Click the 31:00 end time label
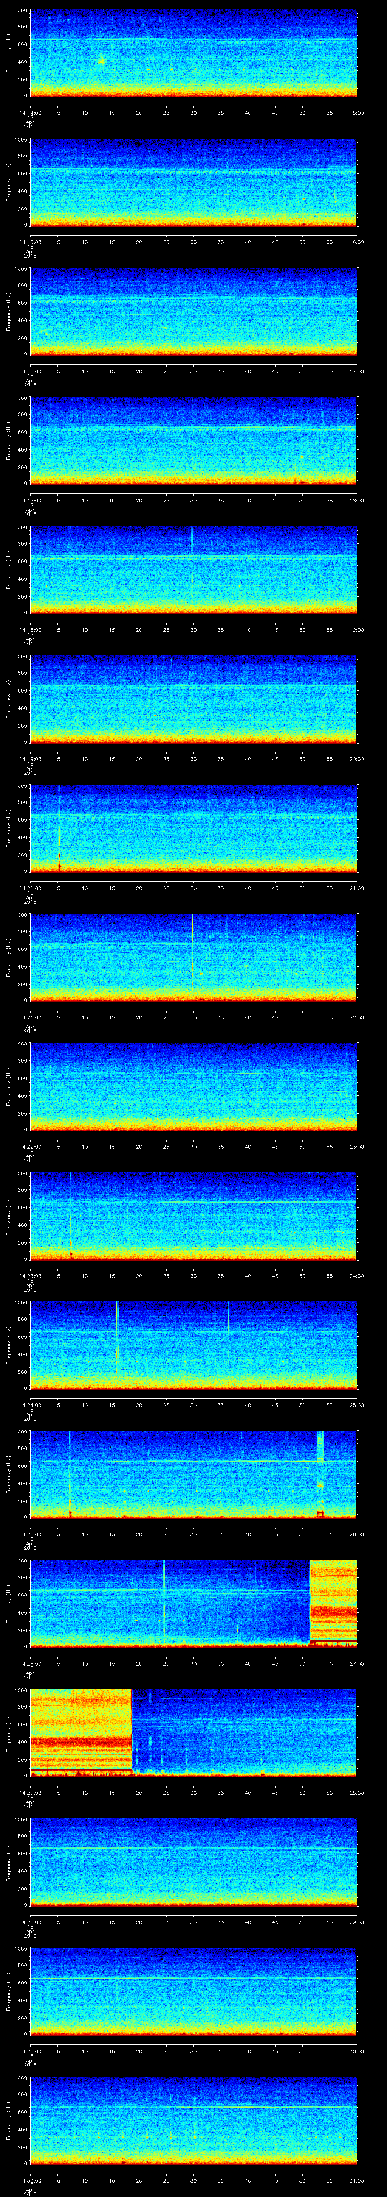The image size is (387, 2197). point(357,2180)
